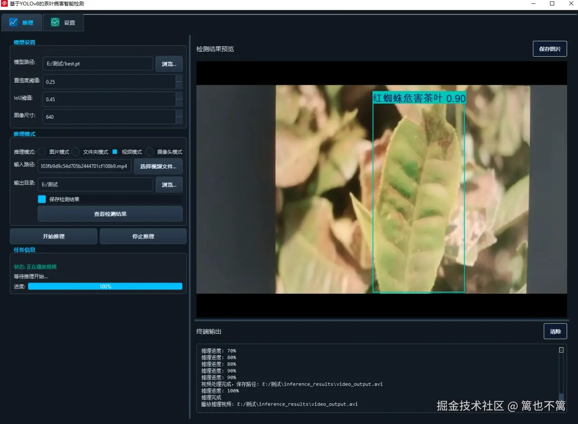Click the 任务信息 section title
The height and width of the screenshot is (424, 578).
(x=24, y=250)
